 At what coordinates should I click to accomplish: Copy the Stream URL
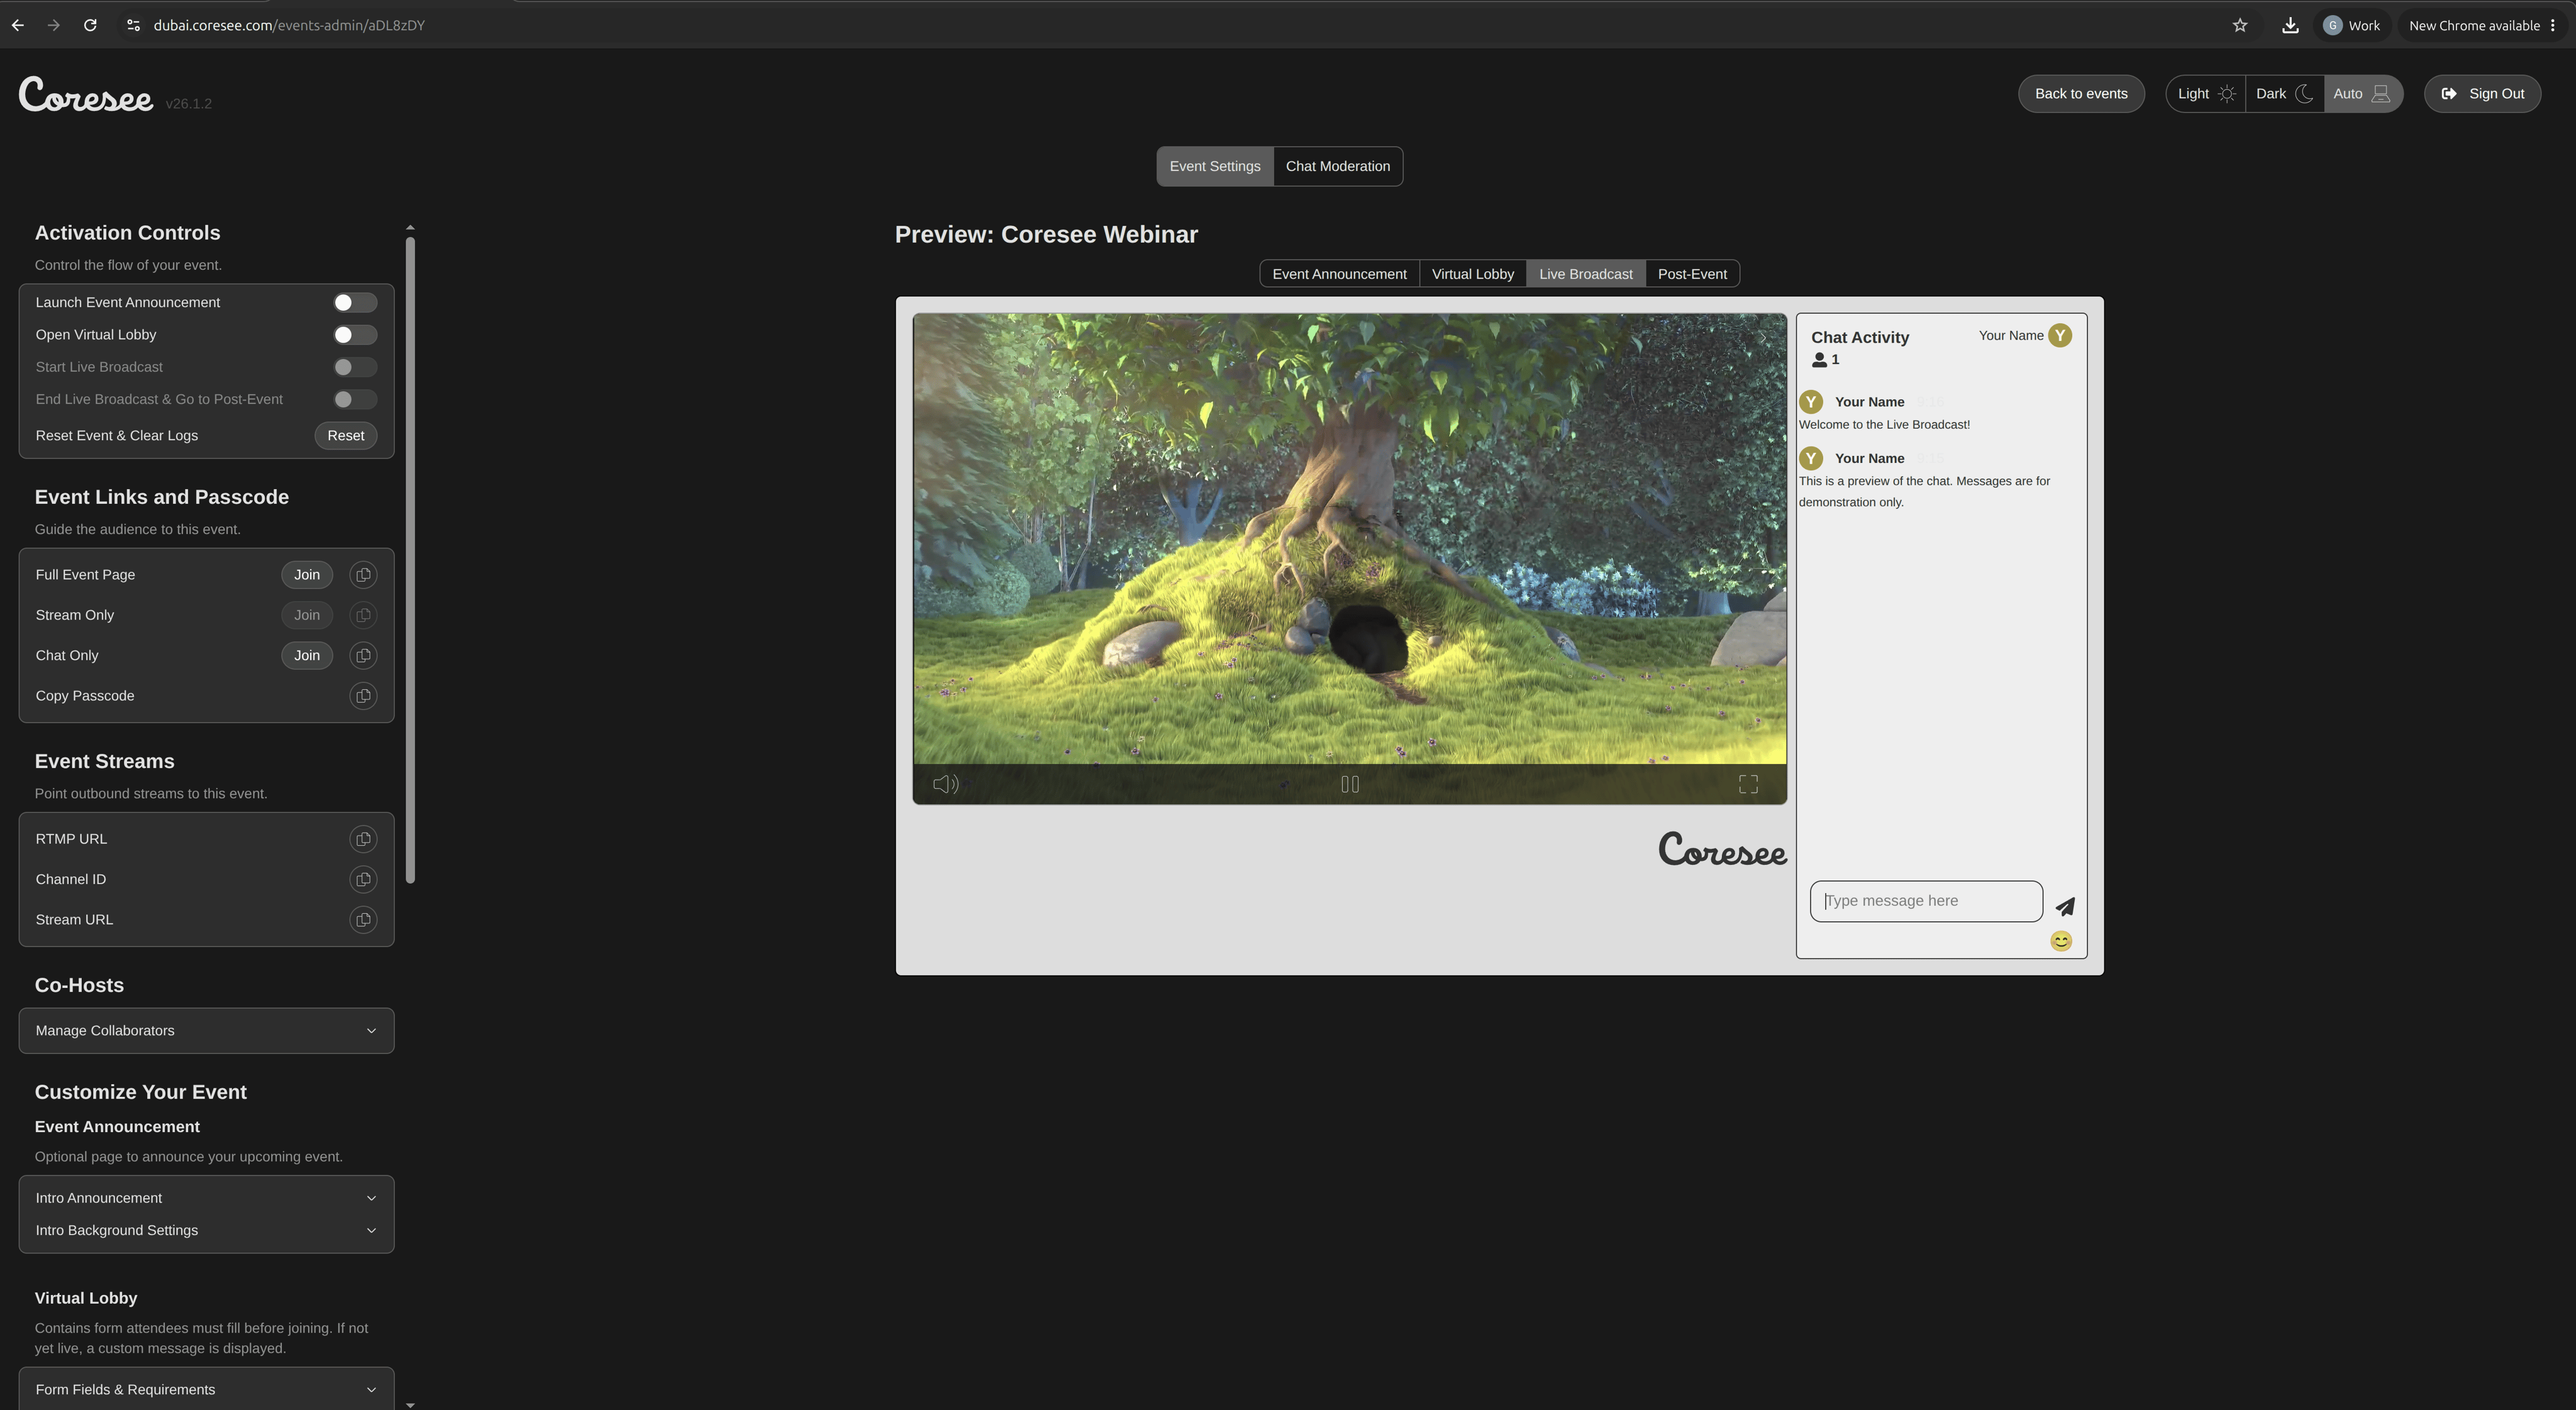[x=363, y=920]
